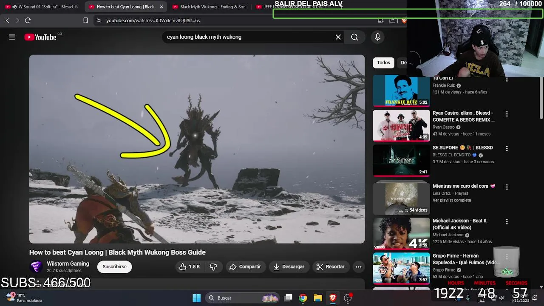Click the Se Supone 2:41 thumbnail
Image resolution: width=544 pixels, height=306 pixels.
401,160
